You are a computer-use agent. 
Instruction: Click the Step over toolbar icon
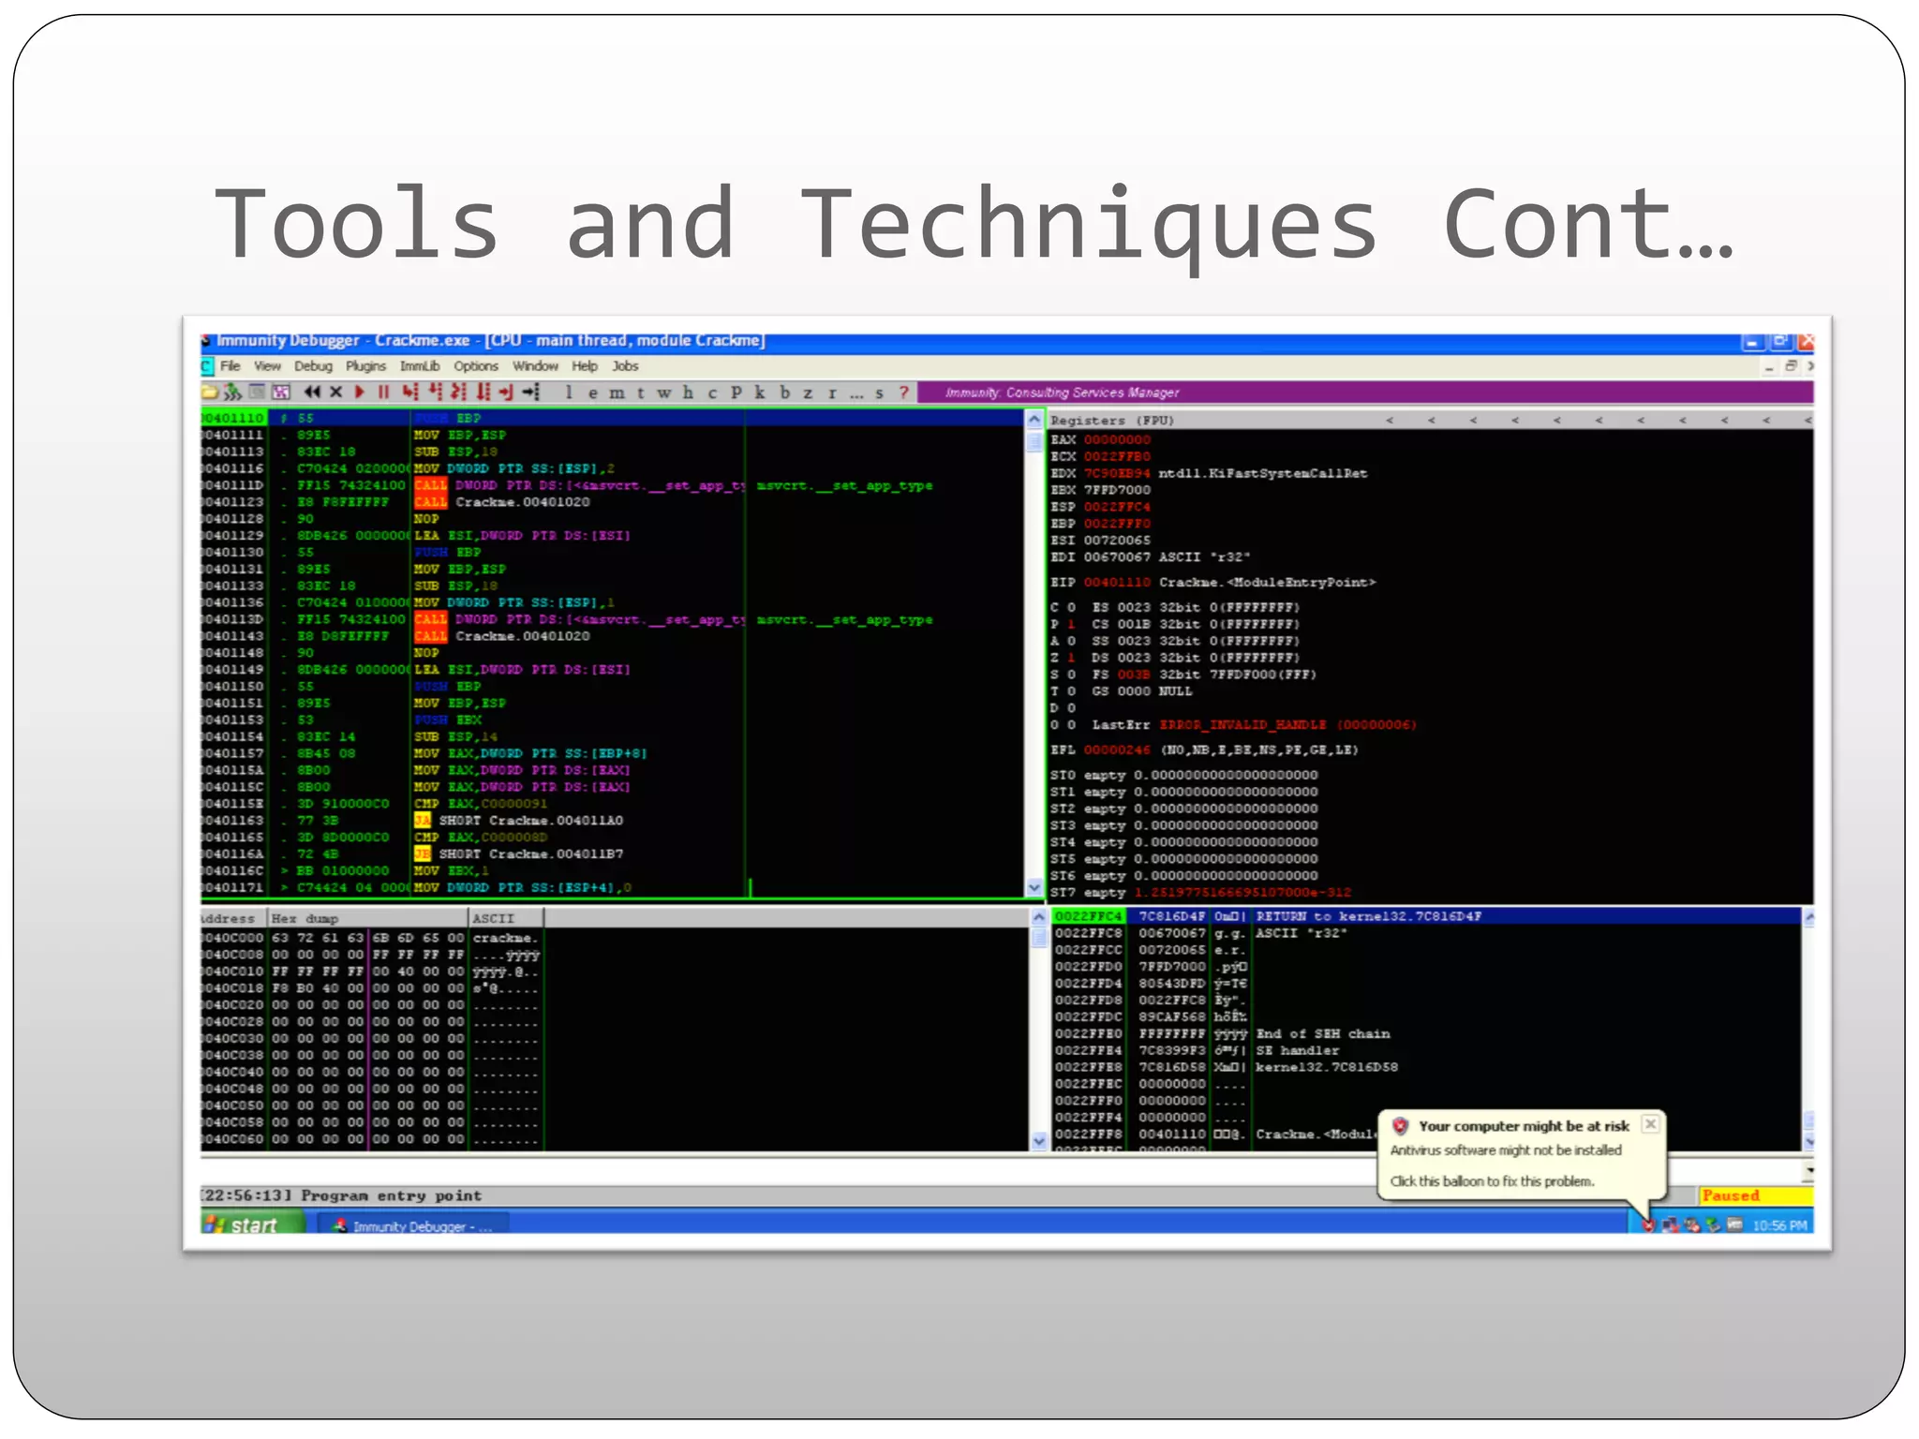point(435,393)
